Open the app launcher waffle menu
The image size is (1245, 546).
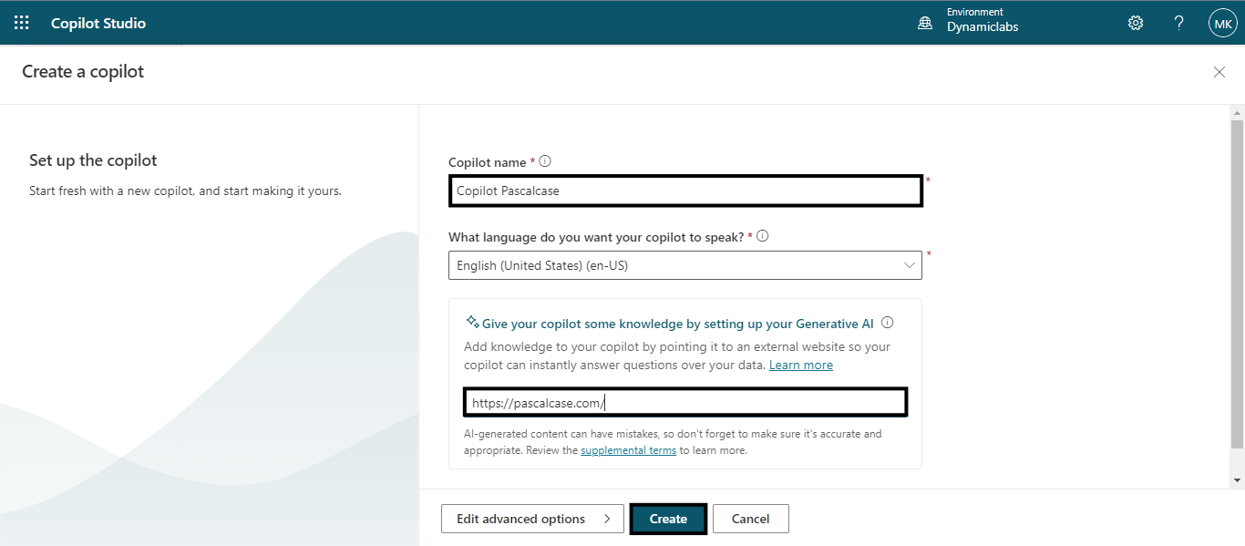(x=22, y=23)
